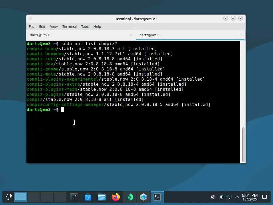Click the compiz-plugins-experimental package line
The image size is (273, 205).
[x=116, y=79]
